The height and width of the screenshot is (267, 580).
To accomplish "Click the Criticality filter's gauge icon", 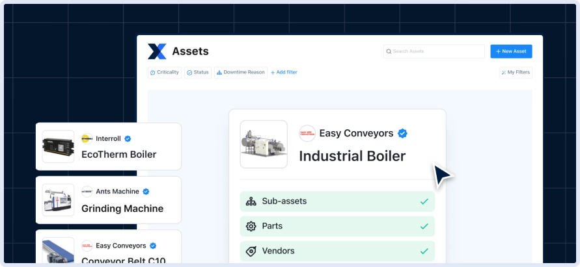I will (x=153, y=73).
